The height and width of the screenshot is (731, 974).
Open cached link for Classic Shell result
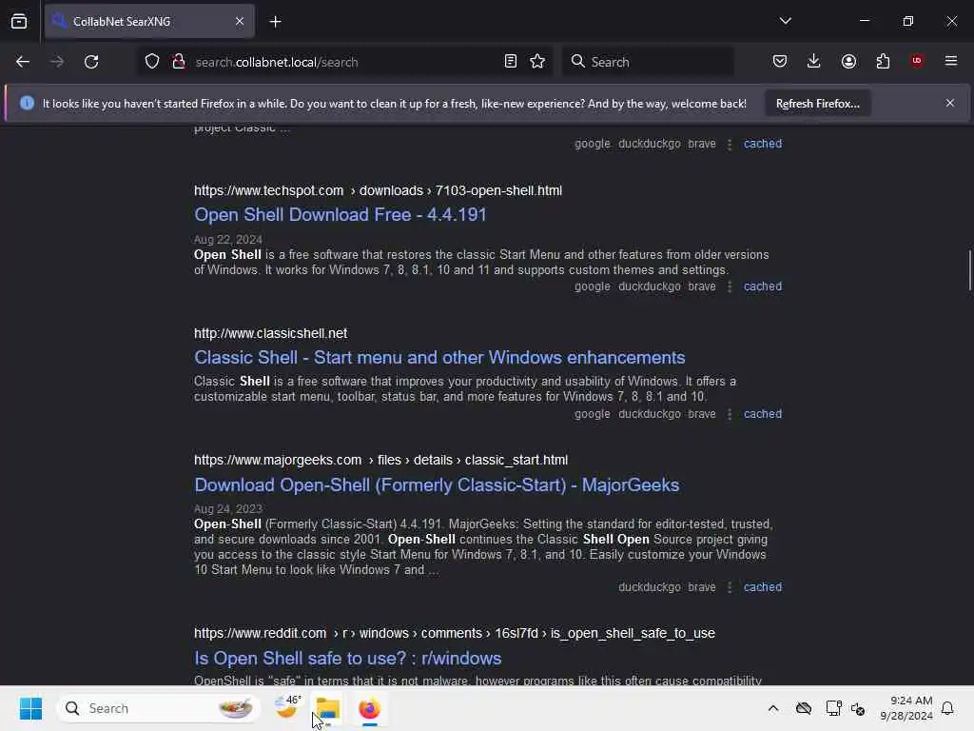(763, 414)
